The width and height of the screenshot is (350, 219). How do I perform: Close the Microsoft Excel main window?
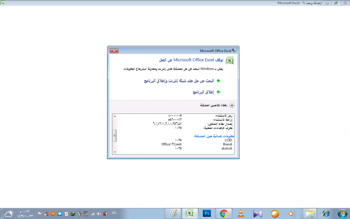pyautogui.click(x=345, y=3)
